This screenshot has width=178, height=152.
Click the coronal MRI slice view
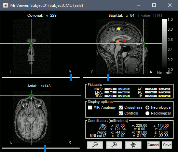click(32, 47)
